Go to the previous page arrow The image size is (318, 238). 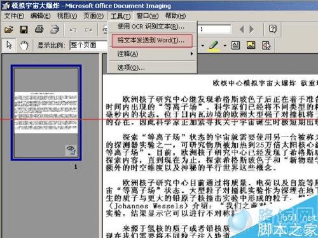click(242, 29)
